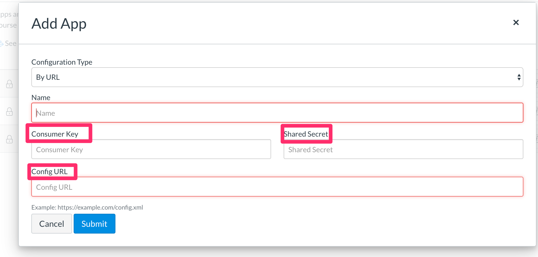The height and width of the screenshot is (257, 538).
Task: Click the link icon next to See text
Action: (2, 43)
